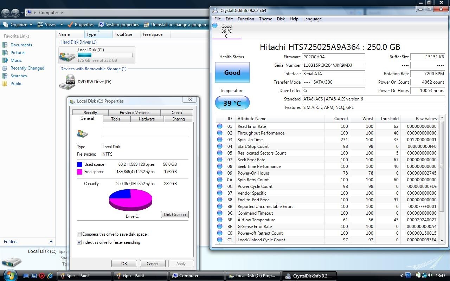Open Searches favorite link
The height and width of the screenshot is (281, 450).
click(x=18, y=76)
